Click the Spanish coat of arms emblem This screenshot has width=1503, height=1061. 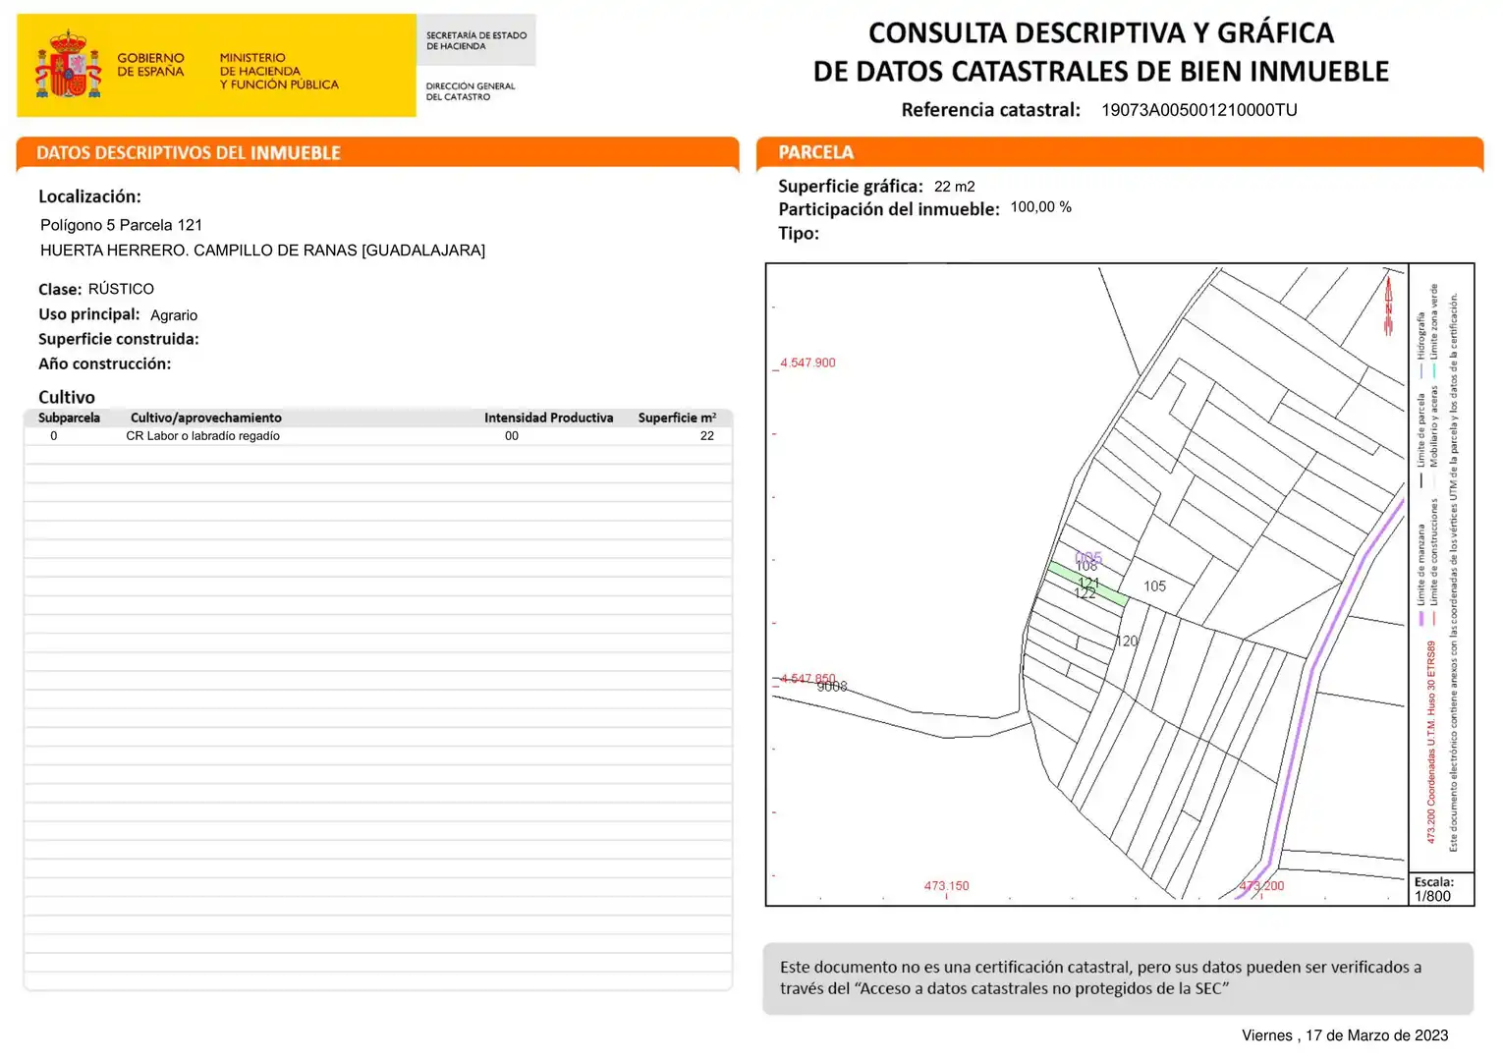click(x=69, y=65)
